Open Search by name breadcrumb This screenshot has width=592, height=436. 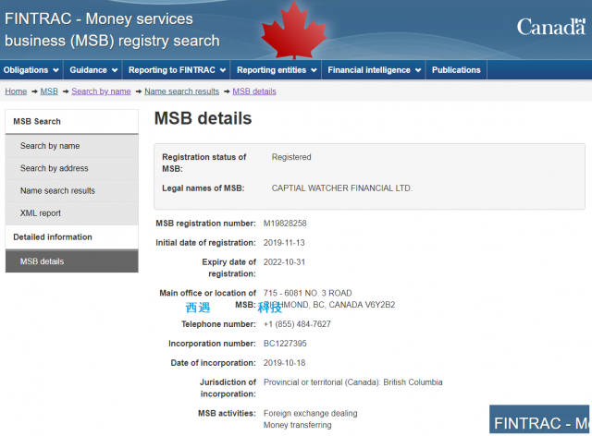coord(101,91)
